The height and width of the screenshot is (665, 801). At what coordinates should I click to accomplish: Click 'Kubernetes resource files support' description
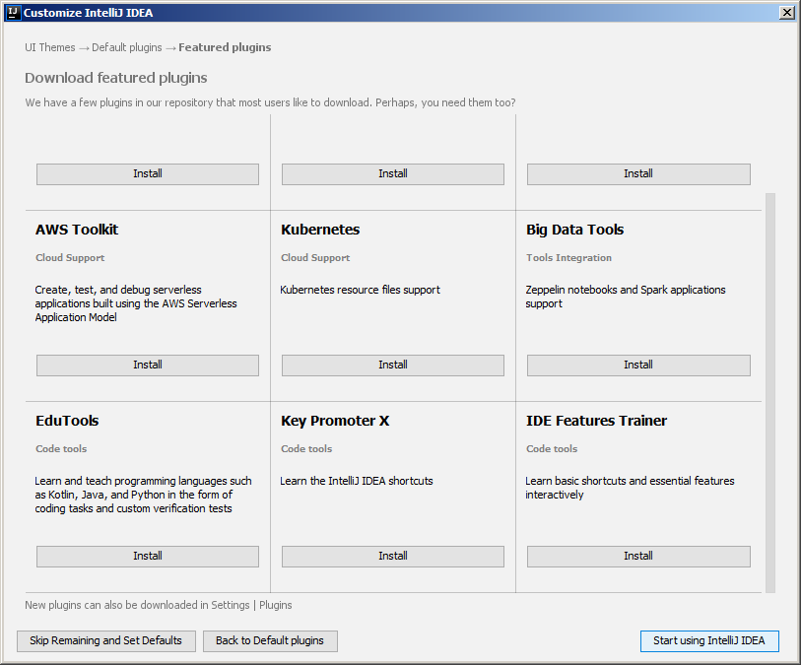tap(361, 290)
